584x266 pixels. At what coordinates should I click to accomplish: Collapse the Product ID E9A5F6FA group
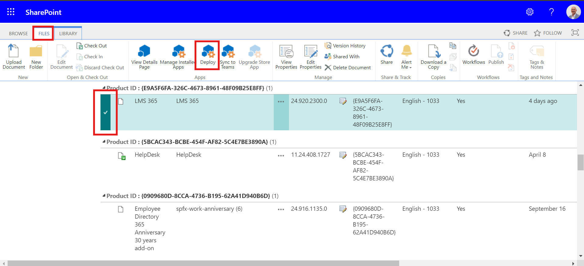[104, 87]
